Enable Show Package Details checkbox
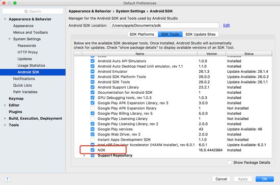Image resolution: width=280 pixels, height=185 pixels. pos(230,163)
